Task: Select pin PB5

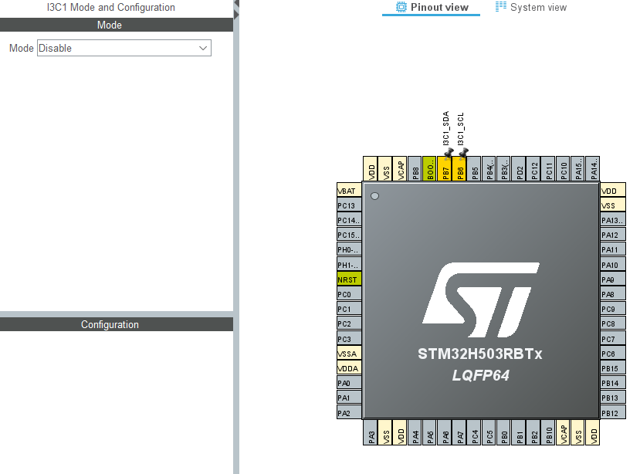Action: (474, 168)
